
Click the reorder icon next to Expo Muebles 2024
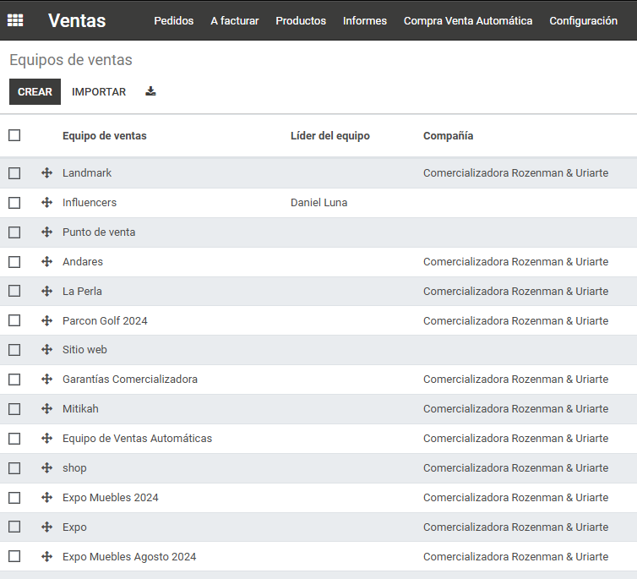pos(46,497)
